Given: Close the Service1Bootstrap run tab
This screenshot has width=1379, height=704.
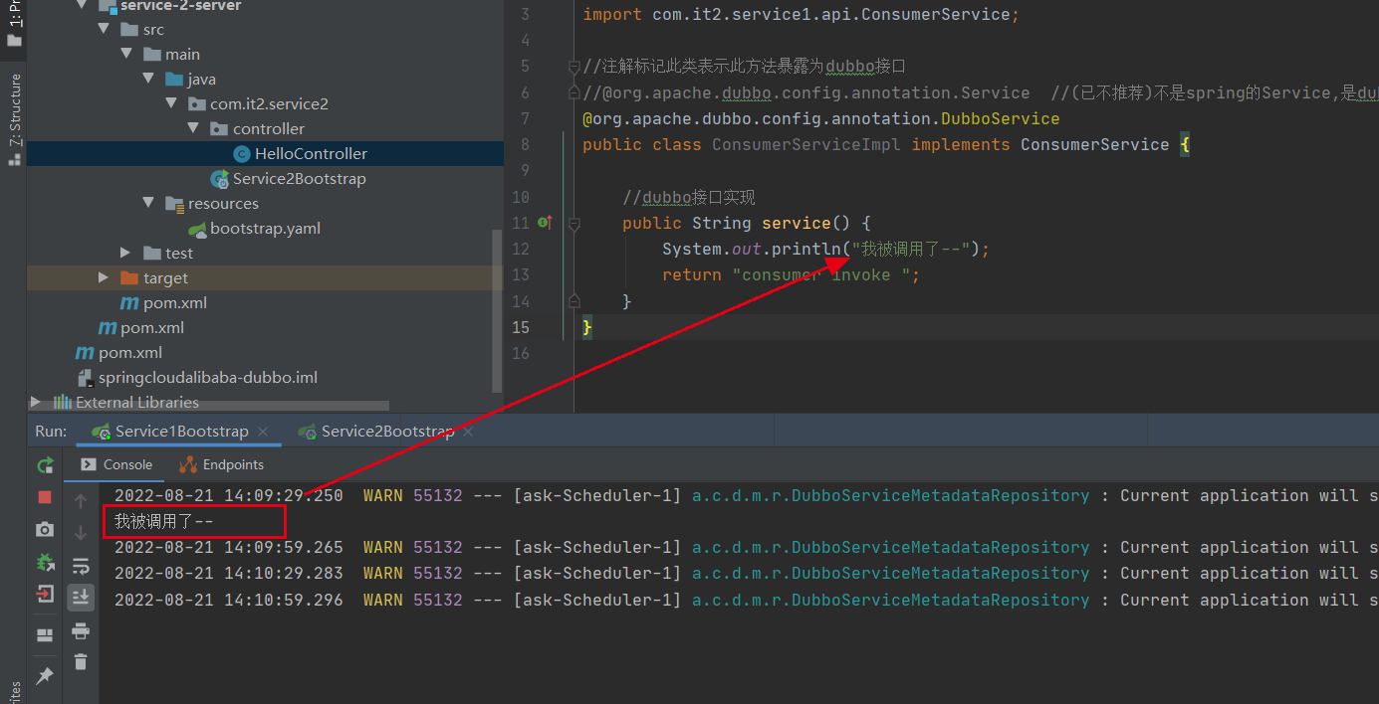Looking at the screenshot, I should point(263,432).
